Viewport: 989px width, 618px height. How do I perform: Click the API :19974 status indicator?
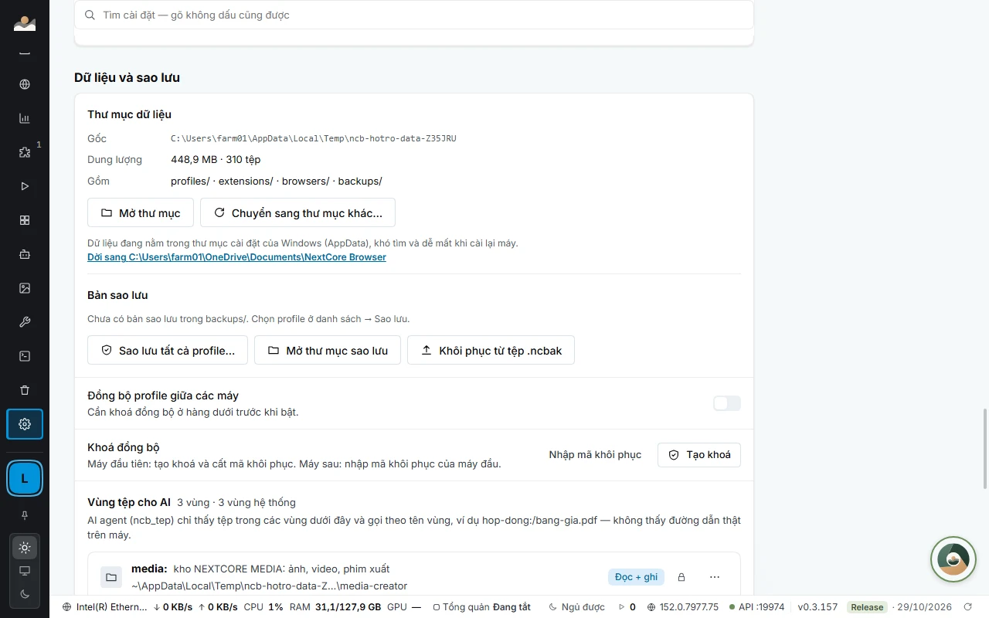(x=756, y=607)
